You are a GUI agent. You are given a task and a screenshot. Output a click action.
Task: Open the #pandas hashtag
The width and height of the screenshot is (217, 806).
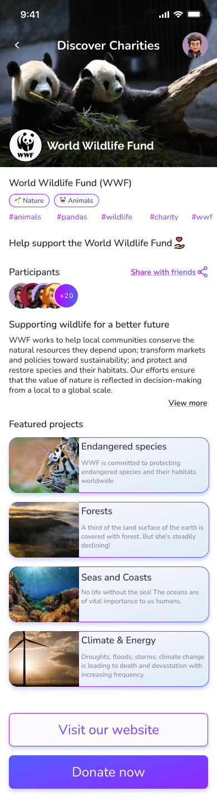[71, 217]
